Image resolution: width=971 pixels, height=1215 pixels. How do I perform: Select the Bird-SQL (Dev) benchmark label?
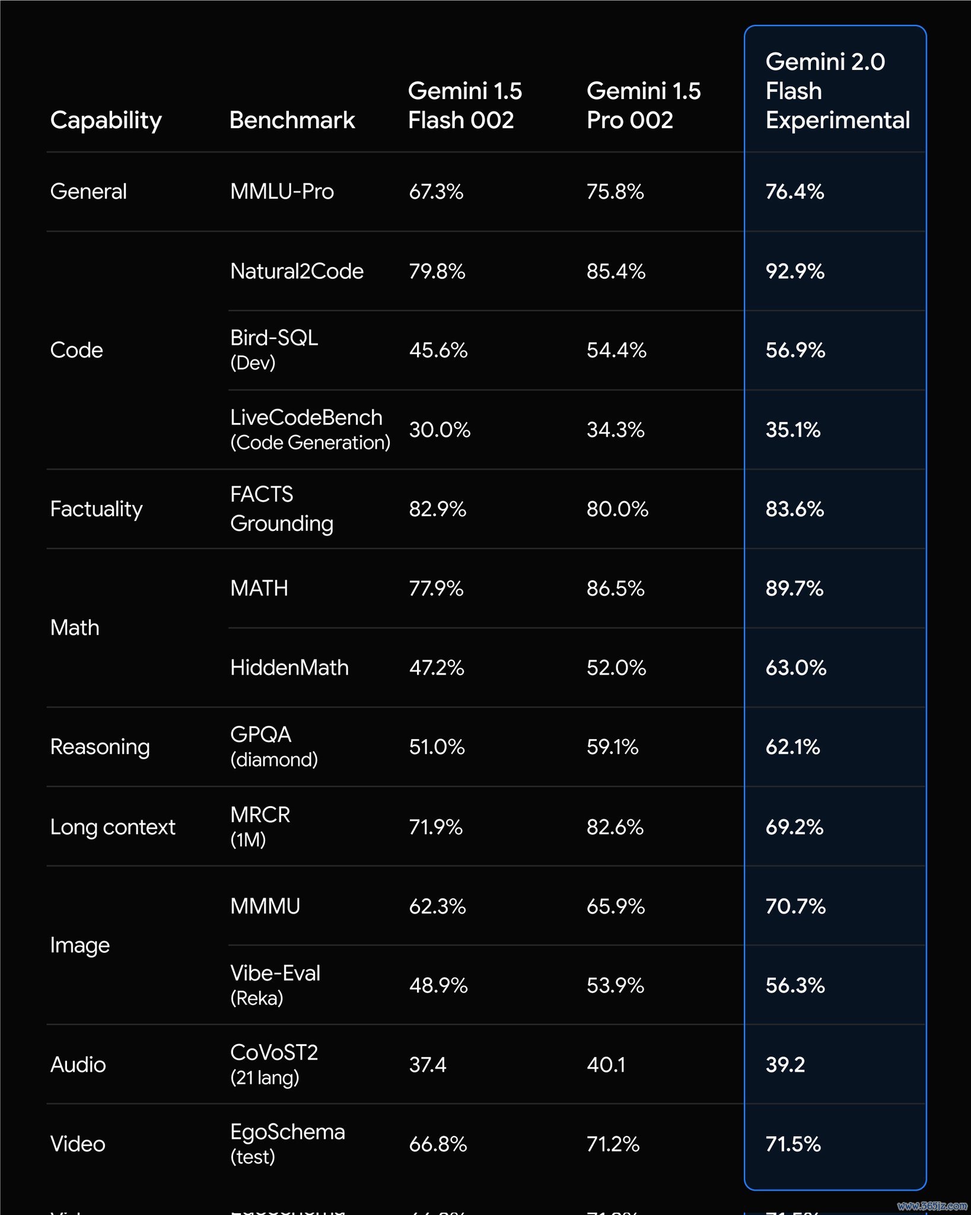tap(274, 350)
